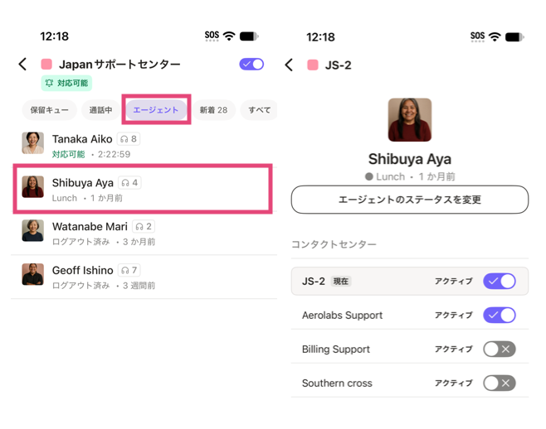Toggle Japanサポートセンター availability switch
Viewport: 546px width, 429px height.
pos(251,65)
